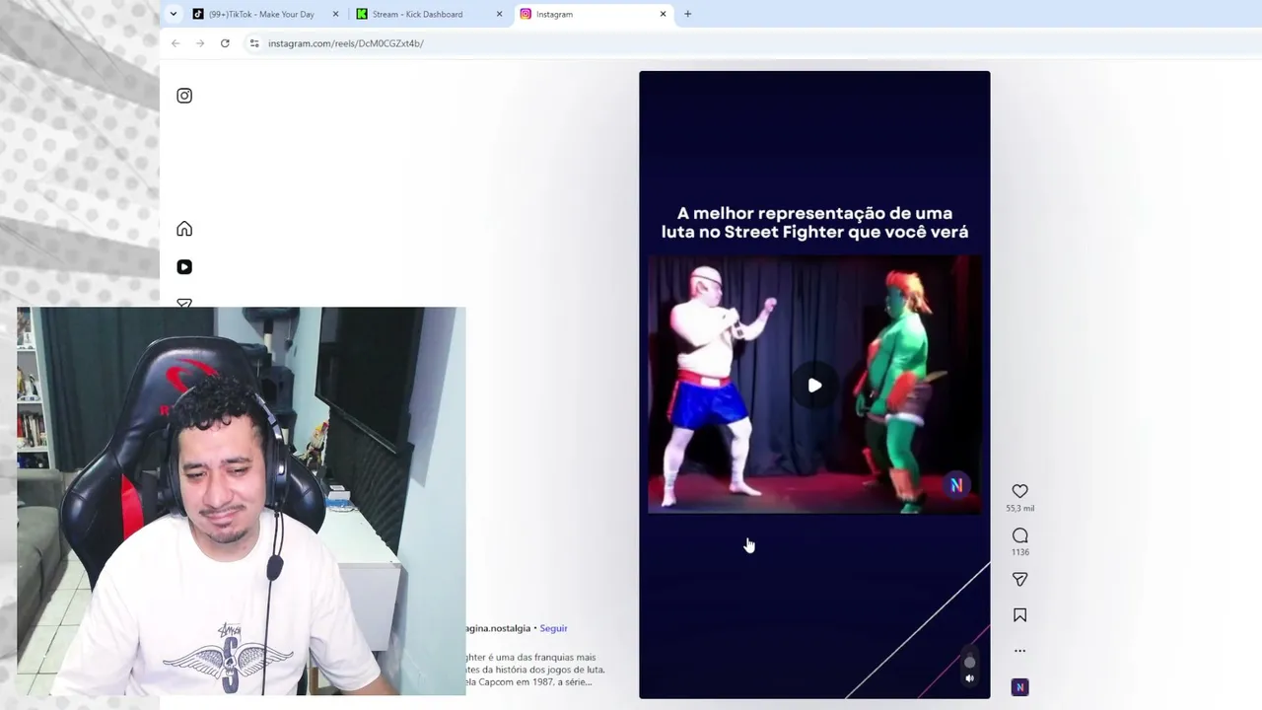Mute the reel with the speaker icon

click(969, 677)
